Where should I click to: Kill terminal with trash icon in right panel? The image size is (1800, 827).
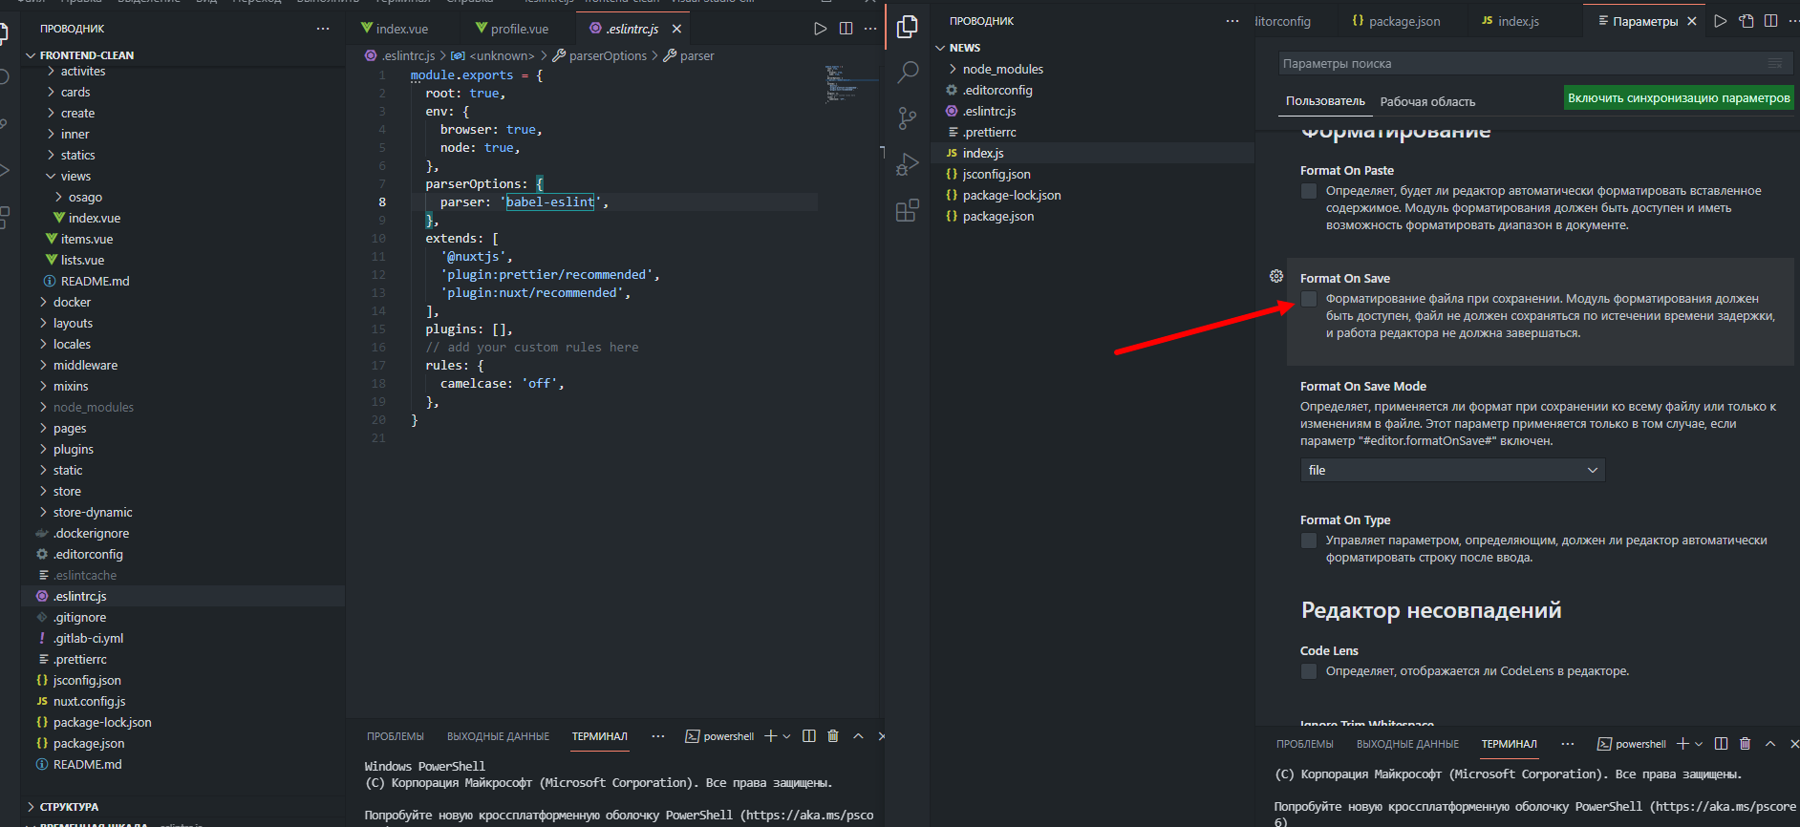pyautogui.click(x=1746, y=744)
